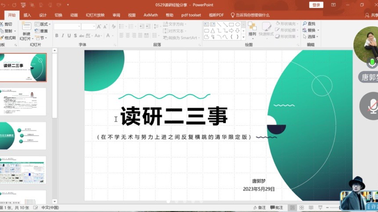Viewport: 378px width, 212px height.
Task: Open the Home (开始) ribbon tab
Action: pos(12,15)
